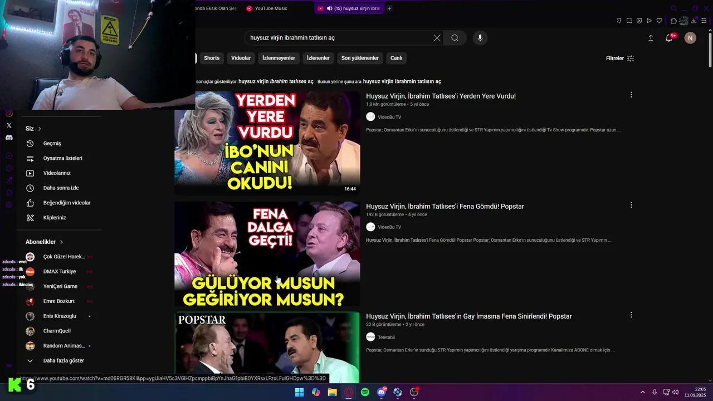
Task: Clear the YouTube search box text
Action: [437, 38]
